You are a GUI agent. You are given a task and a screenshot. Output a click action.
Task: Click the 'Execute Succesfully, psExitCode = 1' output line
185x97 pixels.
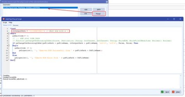(15, 79)
